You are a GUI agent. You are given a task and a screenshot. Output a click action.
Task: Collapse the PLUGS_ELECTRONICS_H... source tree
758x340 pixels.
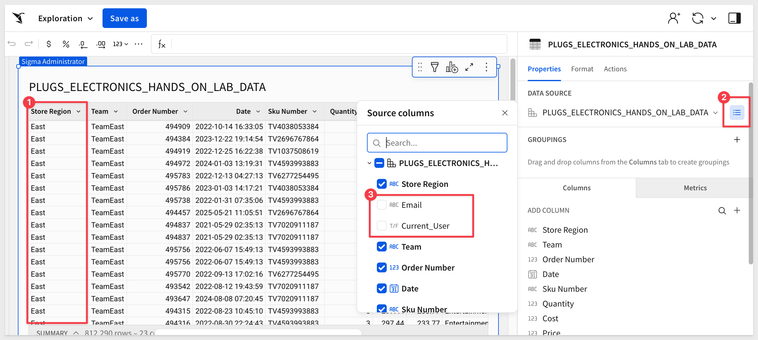coord(369,163)
